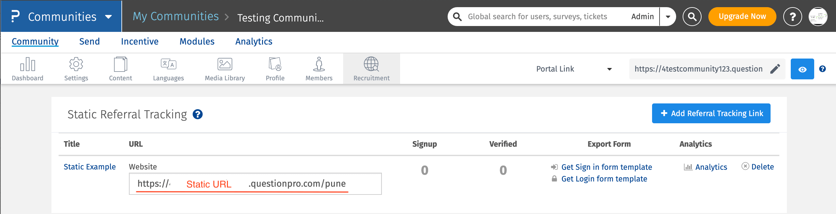
Task: Click in the global search field
Action: 537,17
